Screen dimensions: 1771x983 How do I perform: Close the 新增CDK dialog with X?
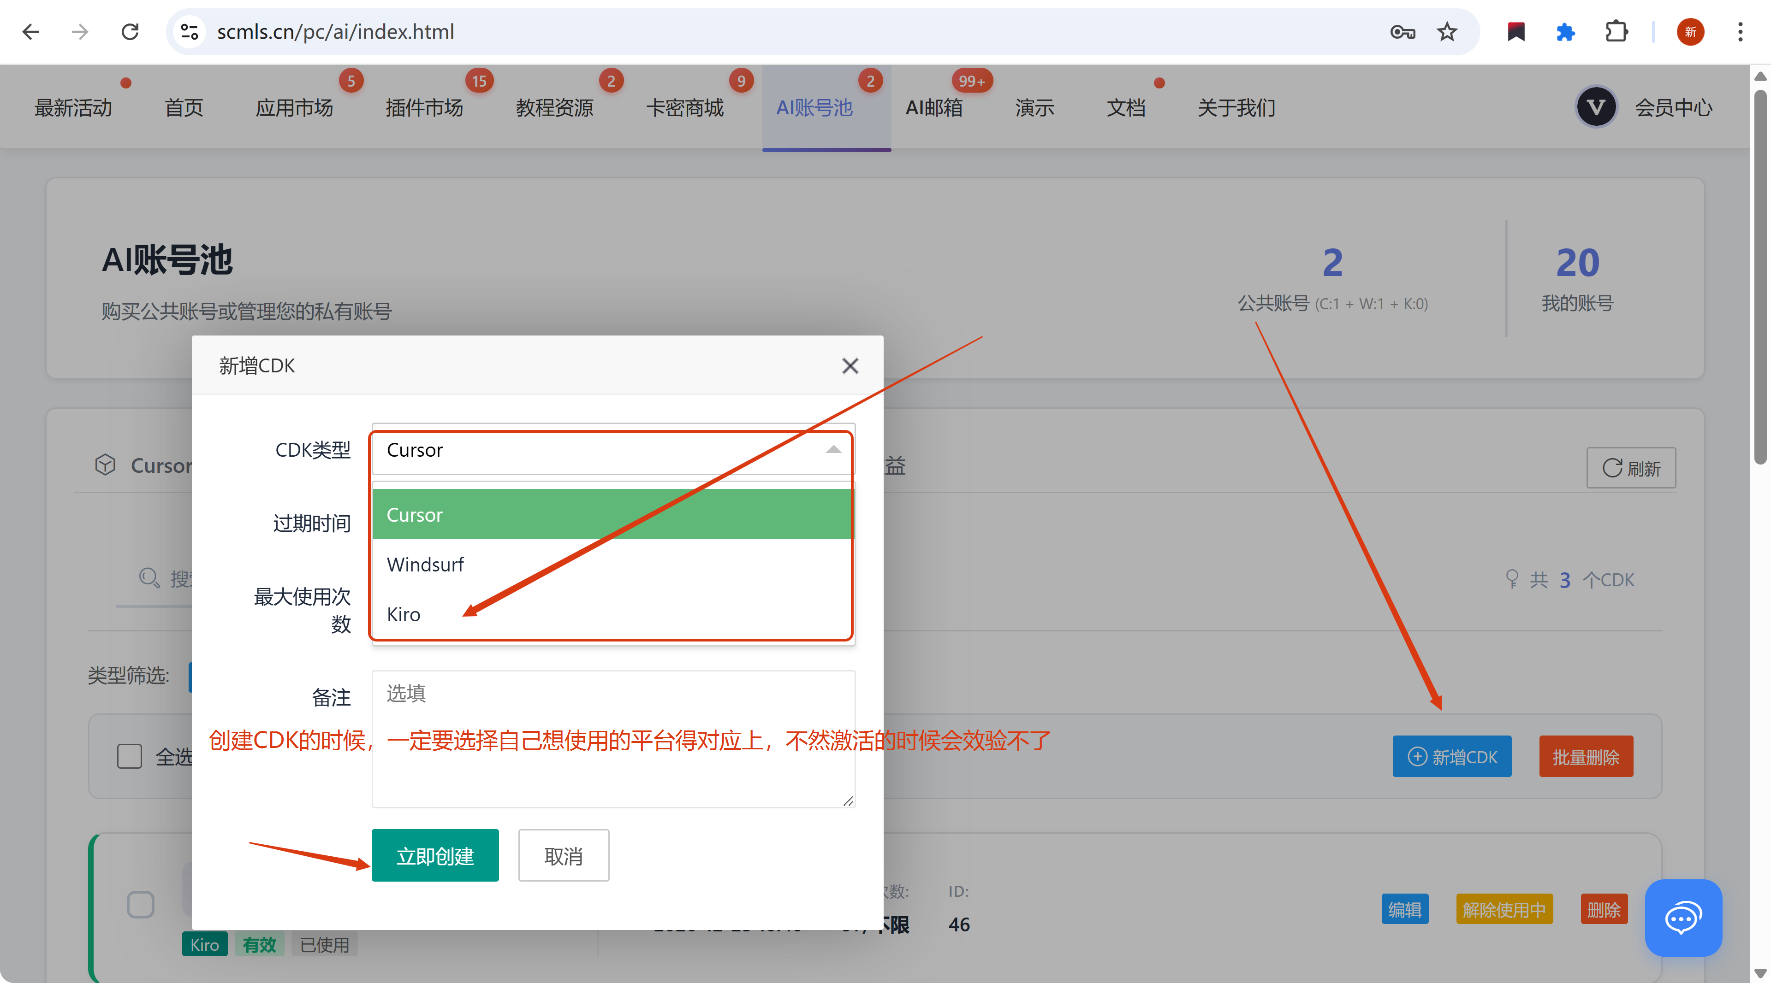click(850, 366)
